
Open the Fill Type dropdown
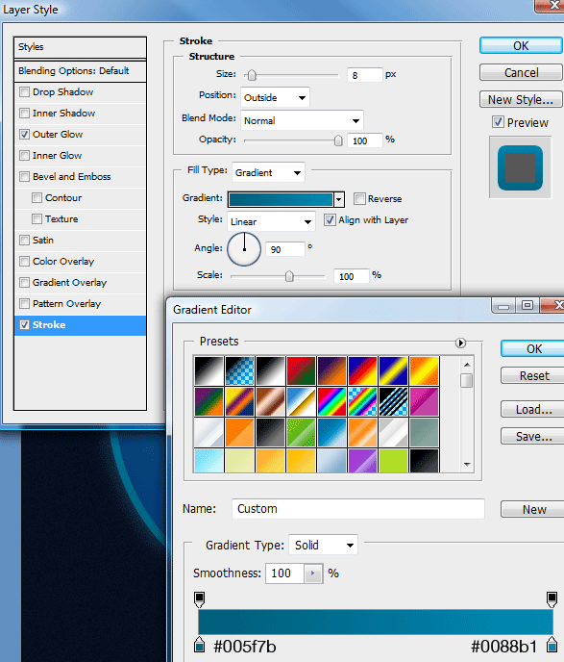(268, 172)
